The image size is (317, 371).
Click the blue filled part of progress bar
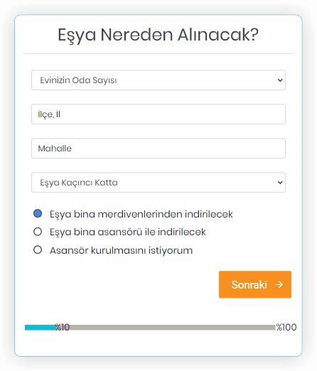click(41, 328)
